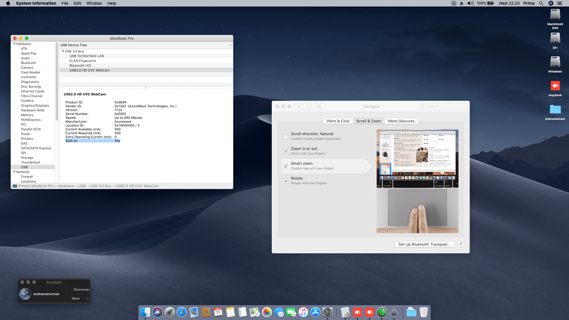Click the Spotlight search icon in menu bar

(x=541, y=3)
